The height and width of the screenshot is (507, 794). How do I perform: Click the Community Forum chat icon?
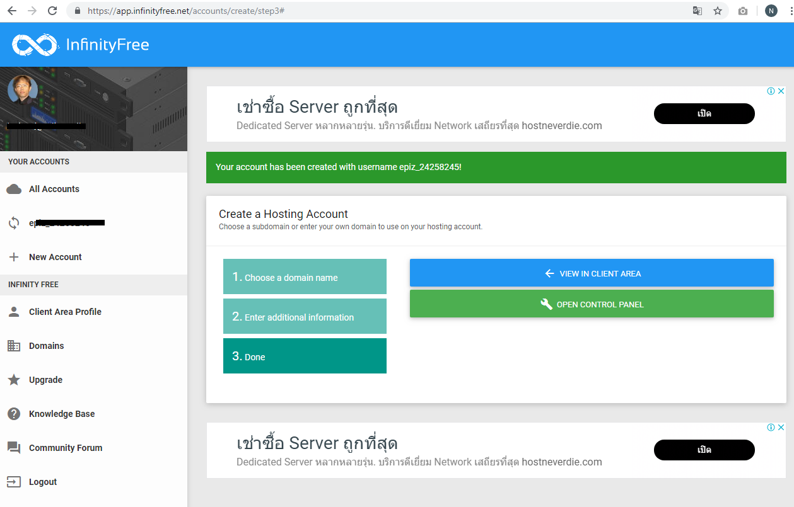(14, 448)
